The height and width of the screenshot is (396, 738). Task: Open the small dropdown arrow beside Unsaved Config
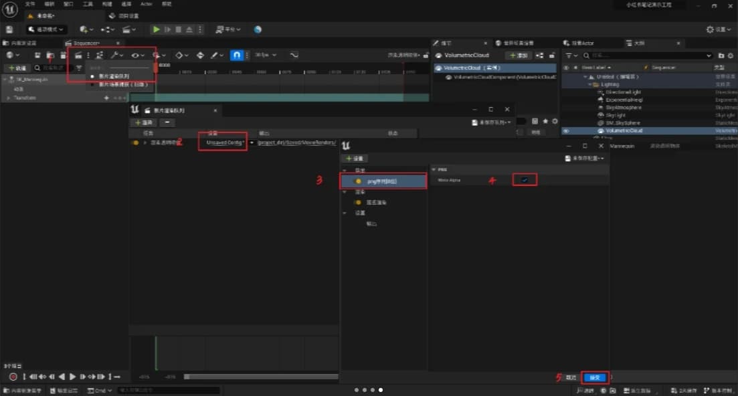[252, 142]
